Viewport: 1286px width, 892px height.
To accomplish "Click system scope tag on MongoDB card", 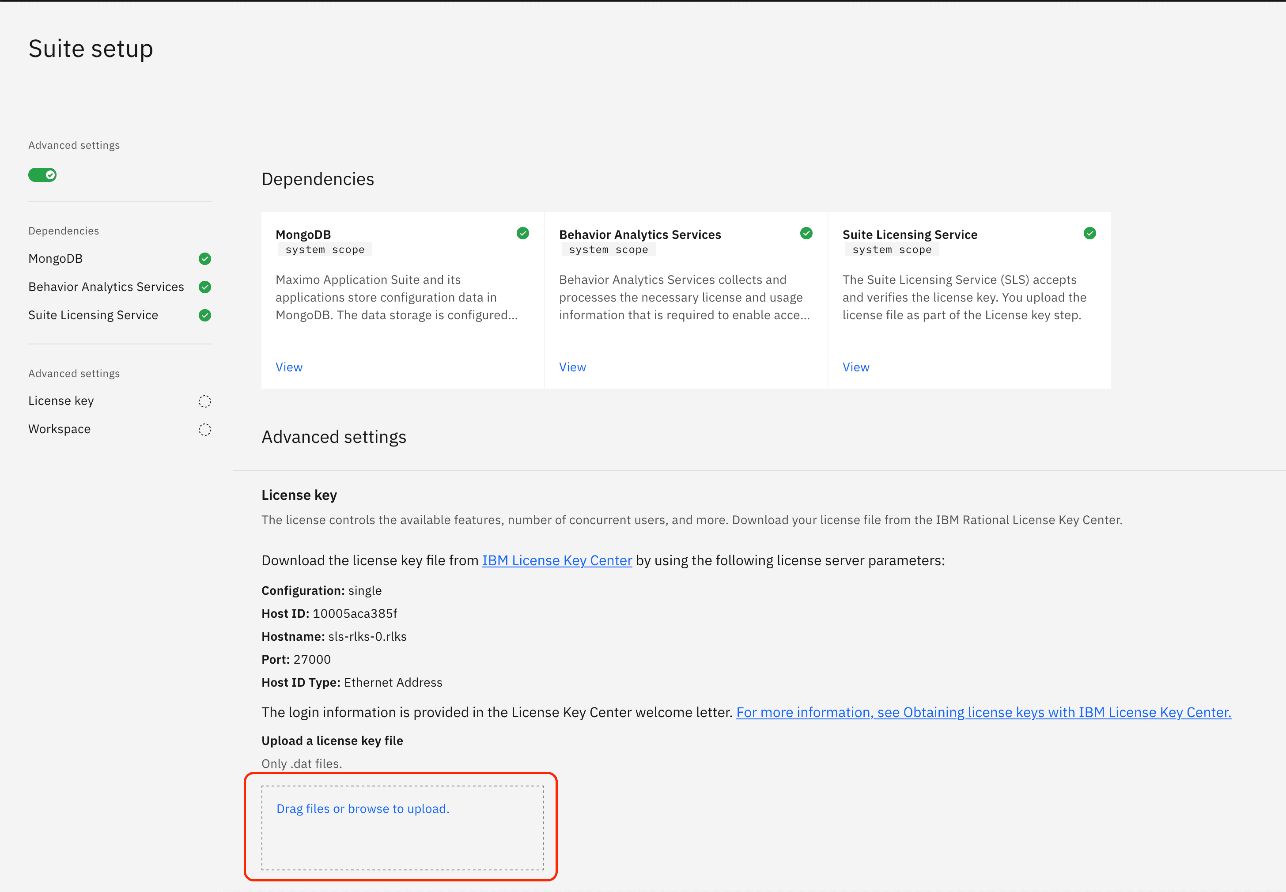I will [325, 250].
